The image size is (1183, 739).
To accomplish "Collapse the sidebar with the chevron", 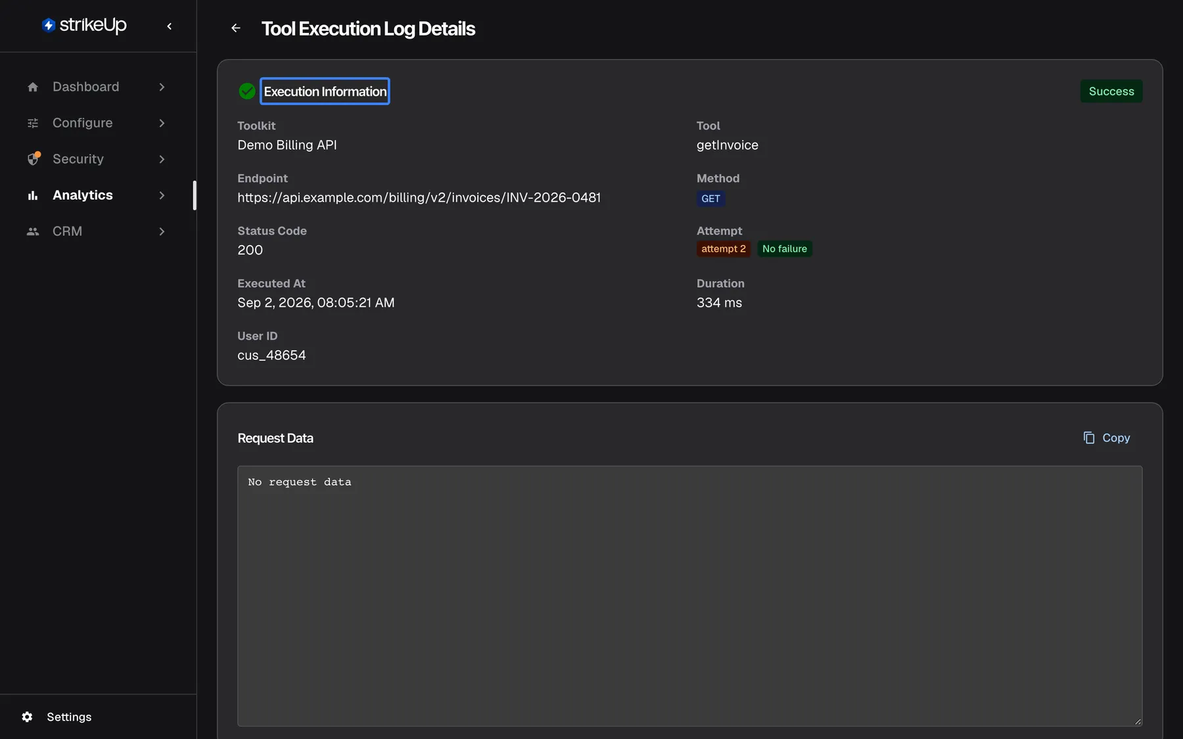I will coord(170,26).
